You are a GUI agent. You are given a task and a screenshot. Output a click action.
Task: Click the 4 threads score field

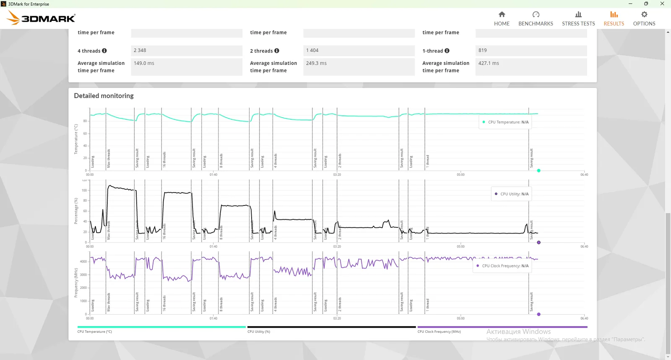click(x=187, y=50)
